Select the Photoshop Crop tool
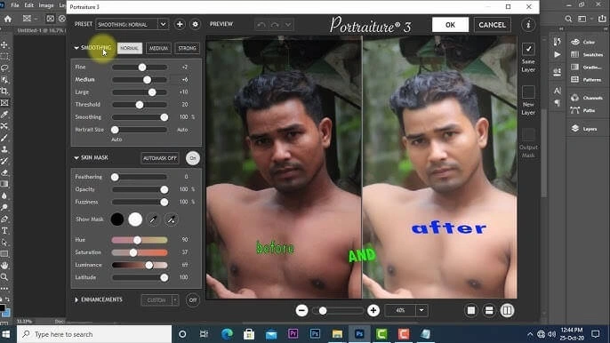 (4, 91)
